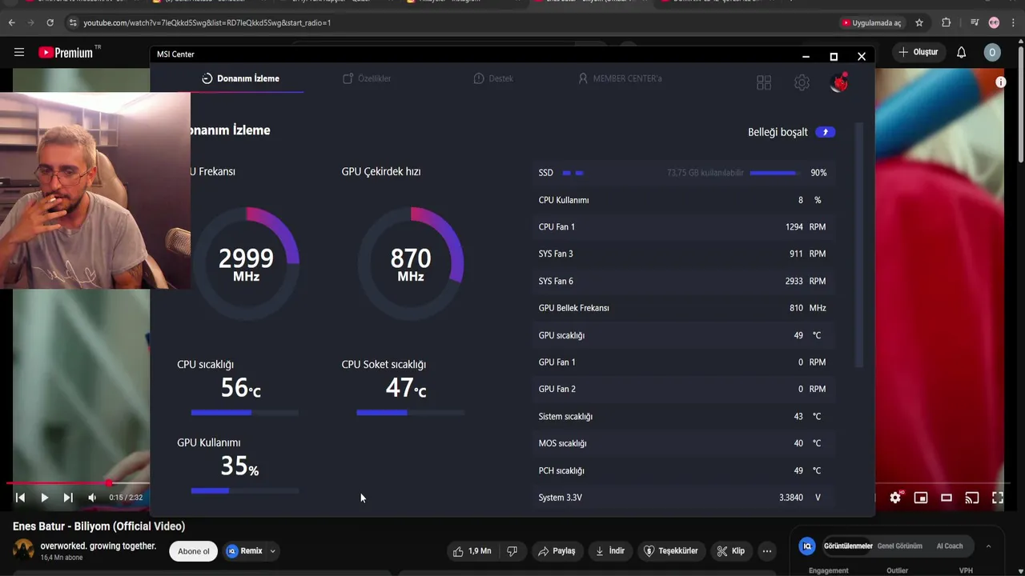Skip to next video in playlist

click(68, 498)
